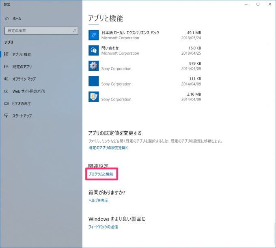276x248 pixels.
Task: Click the 2018/04/25 install date
Action: (x=191, y=53)
